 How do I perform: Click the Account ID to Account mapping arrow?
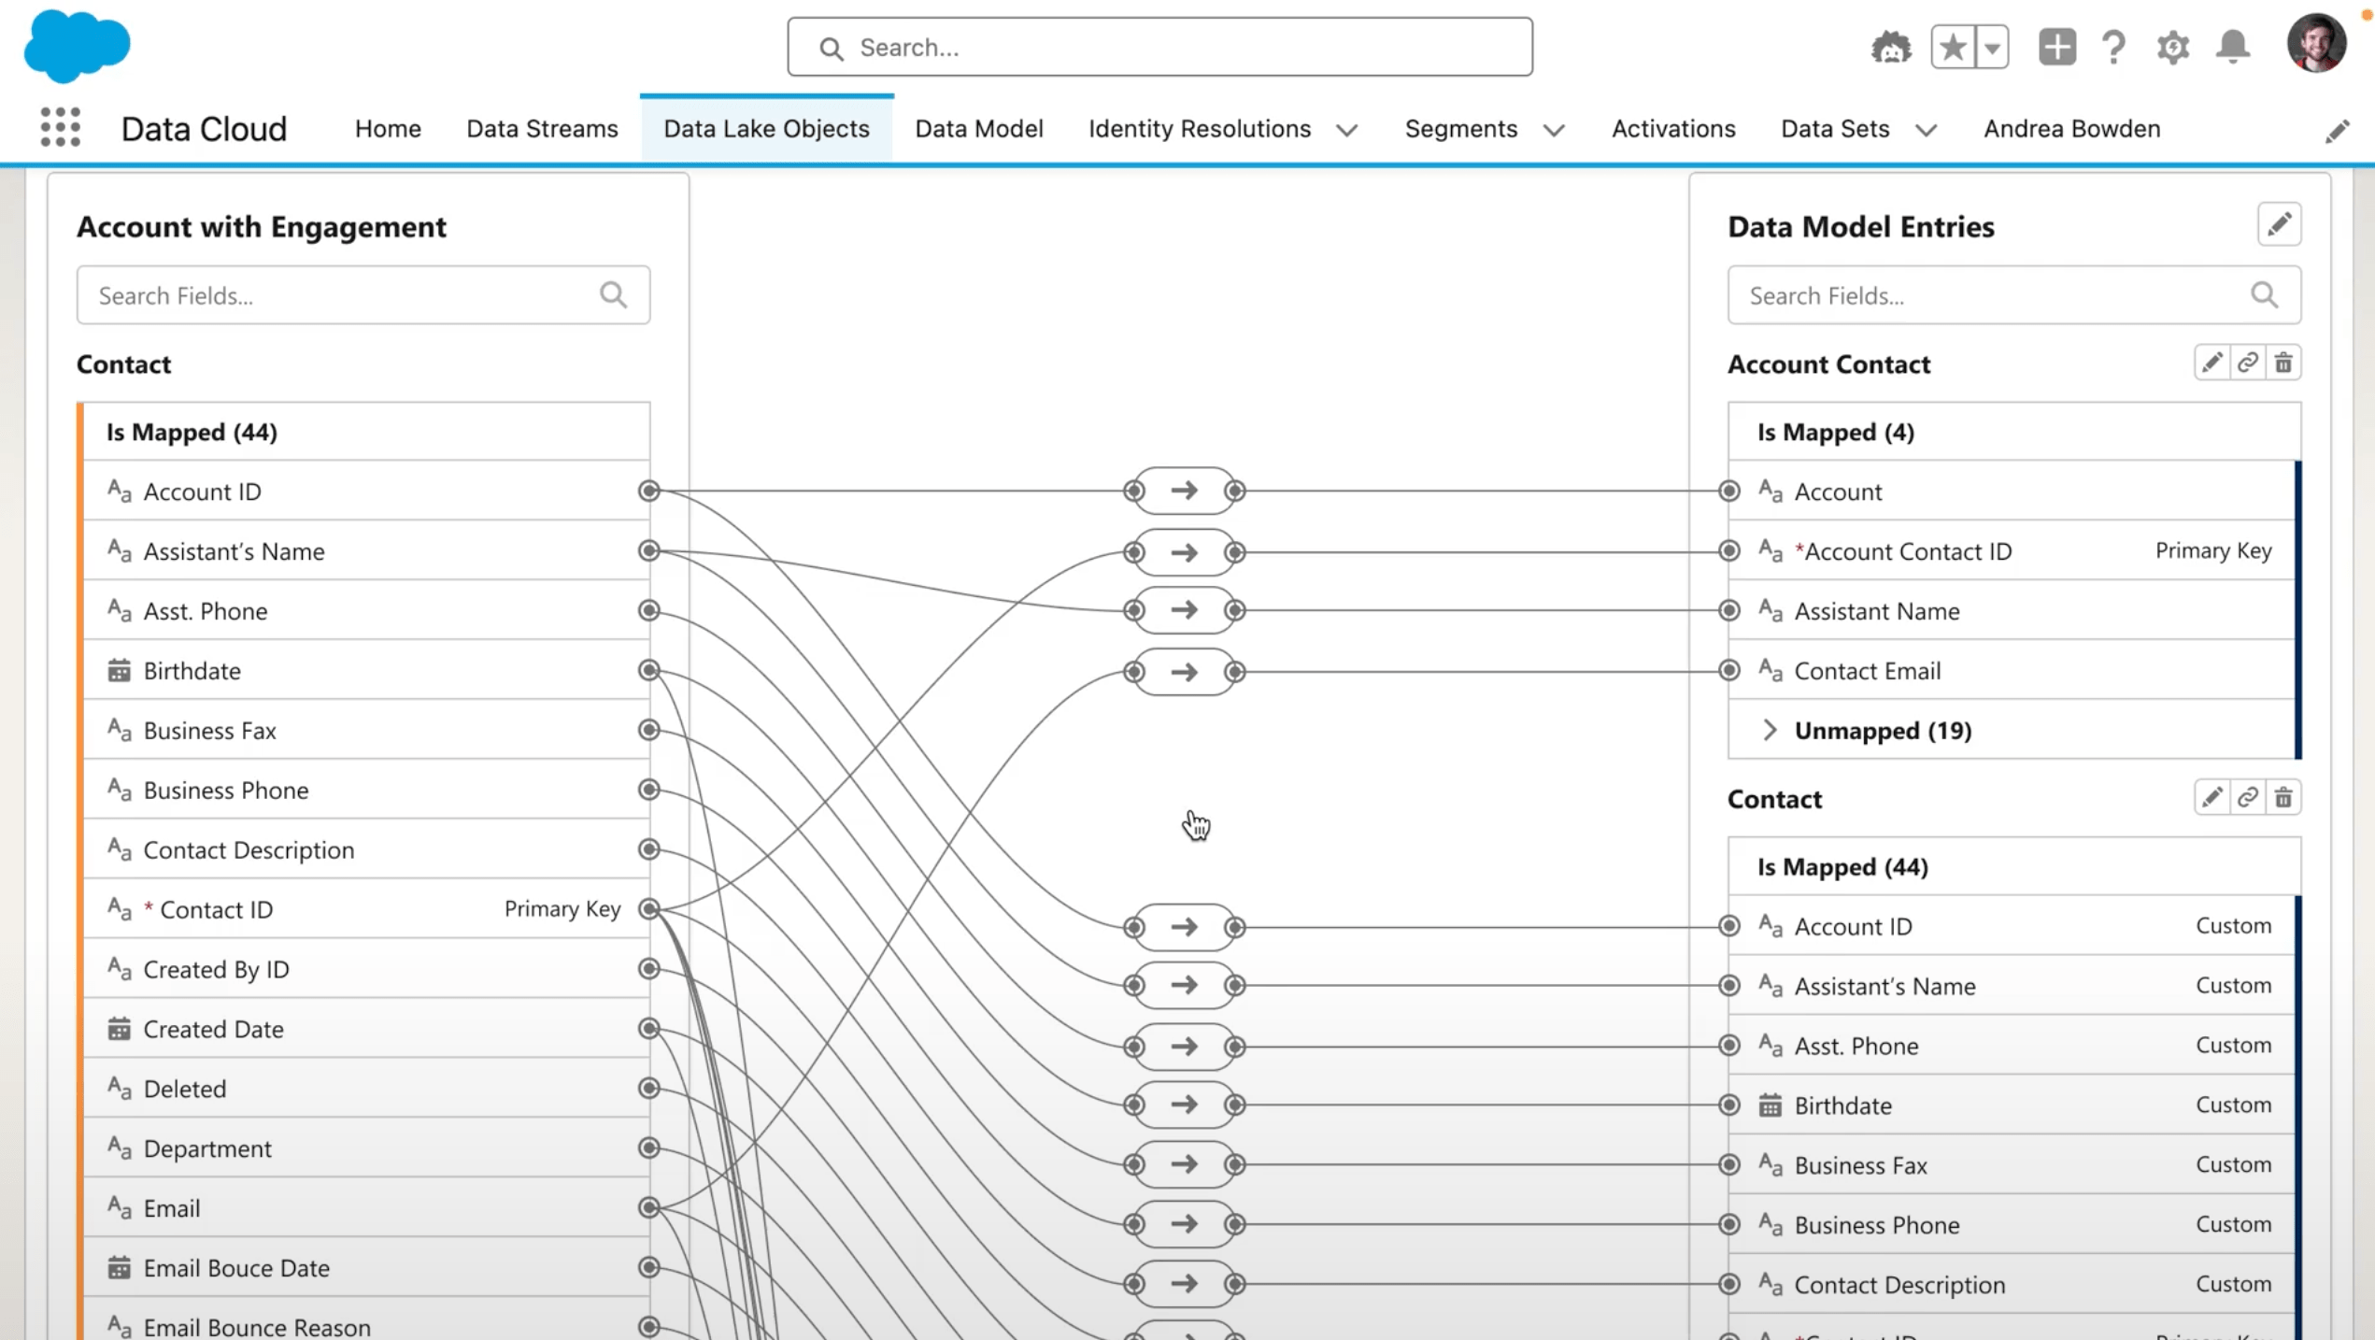click(x=1184, y=491)
